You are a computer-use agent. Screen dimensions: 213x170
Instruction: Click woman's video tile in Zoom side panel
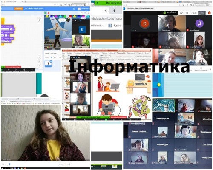click(80, 76)
